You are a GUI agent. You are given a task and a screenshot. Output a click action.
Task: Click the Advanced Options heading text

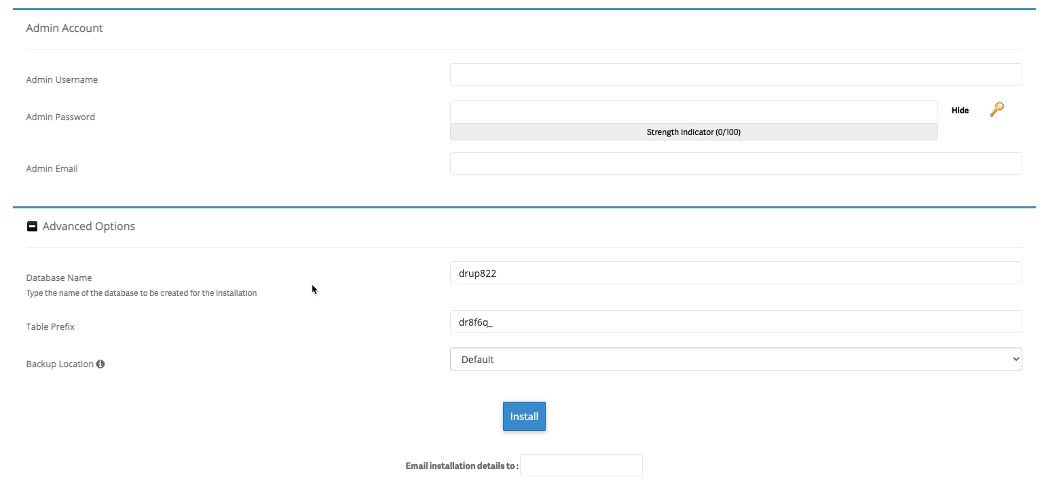pyautogui.click(x=89, y=226)
